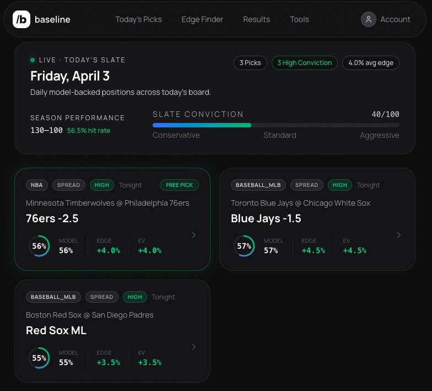Click the 3 Picks pill

point(250,63)
